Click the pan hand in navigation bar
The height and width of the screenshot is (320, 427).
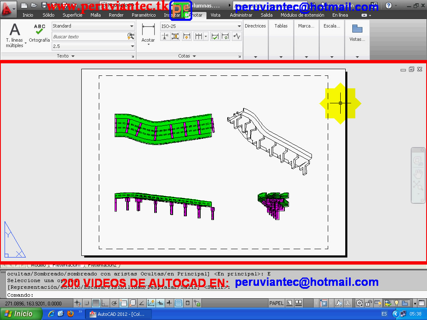pyautogui.click(x=418, y=173)
